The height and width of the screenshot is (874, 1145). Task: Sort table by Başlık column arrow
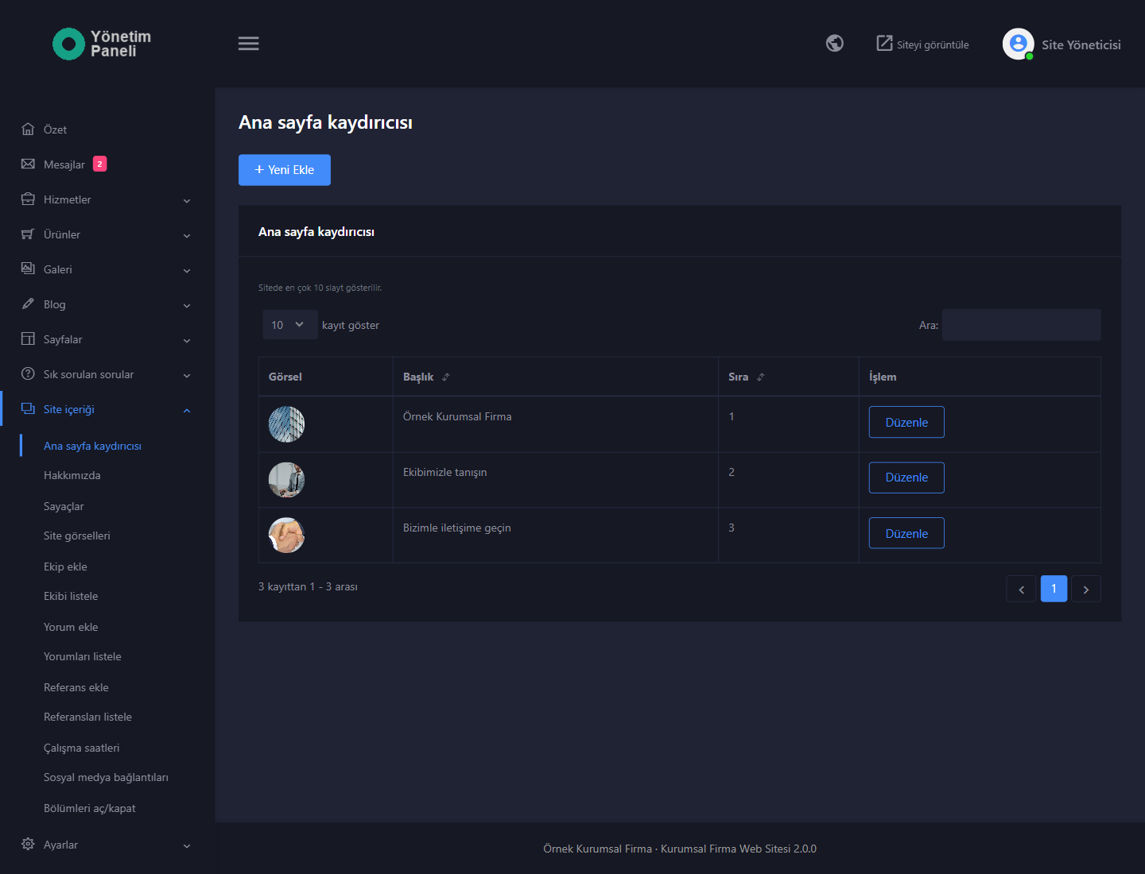(446, 377)
